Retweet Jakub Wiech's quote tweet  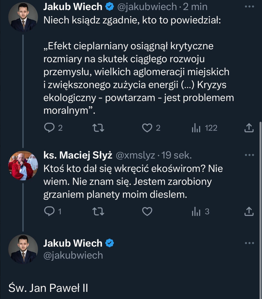[97, 128]
